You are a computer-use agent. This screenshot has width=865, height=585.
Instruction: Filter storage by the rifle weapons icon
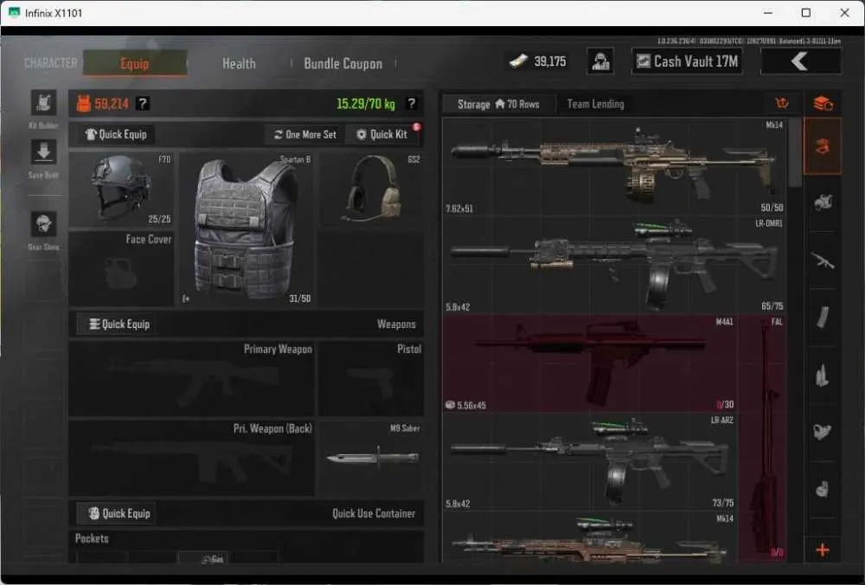click(x=822, y=260)
